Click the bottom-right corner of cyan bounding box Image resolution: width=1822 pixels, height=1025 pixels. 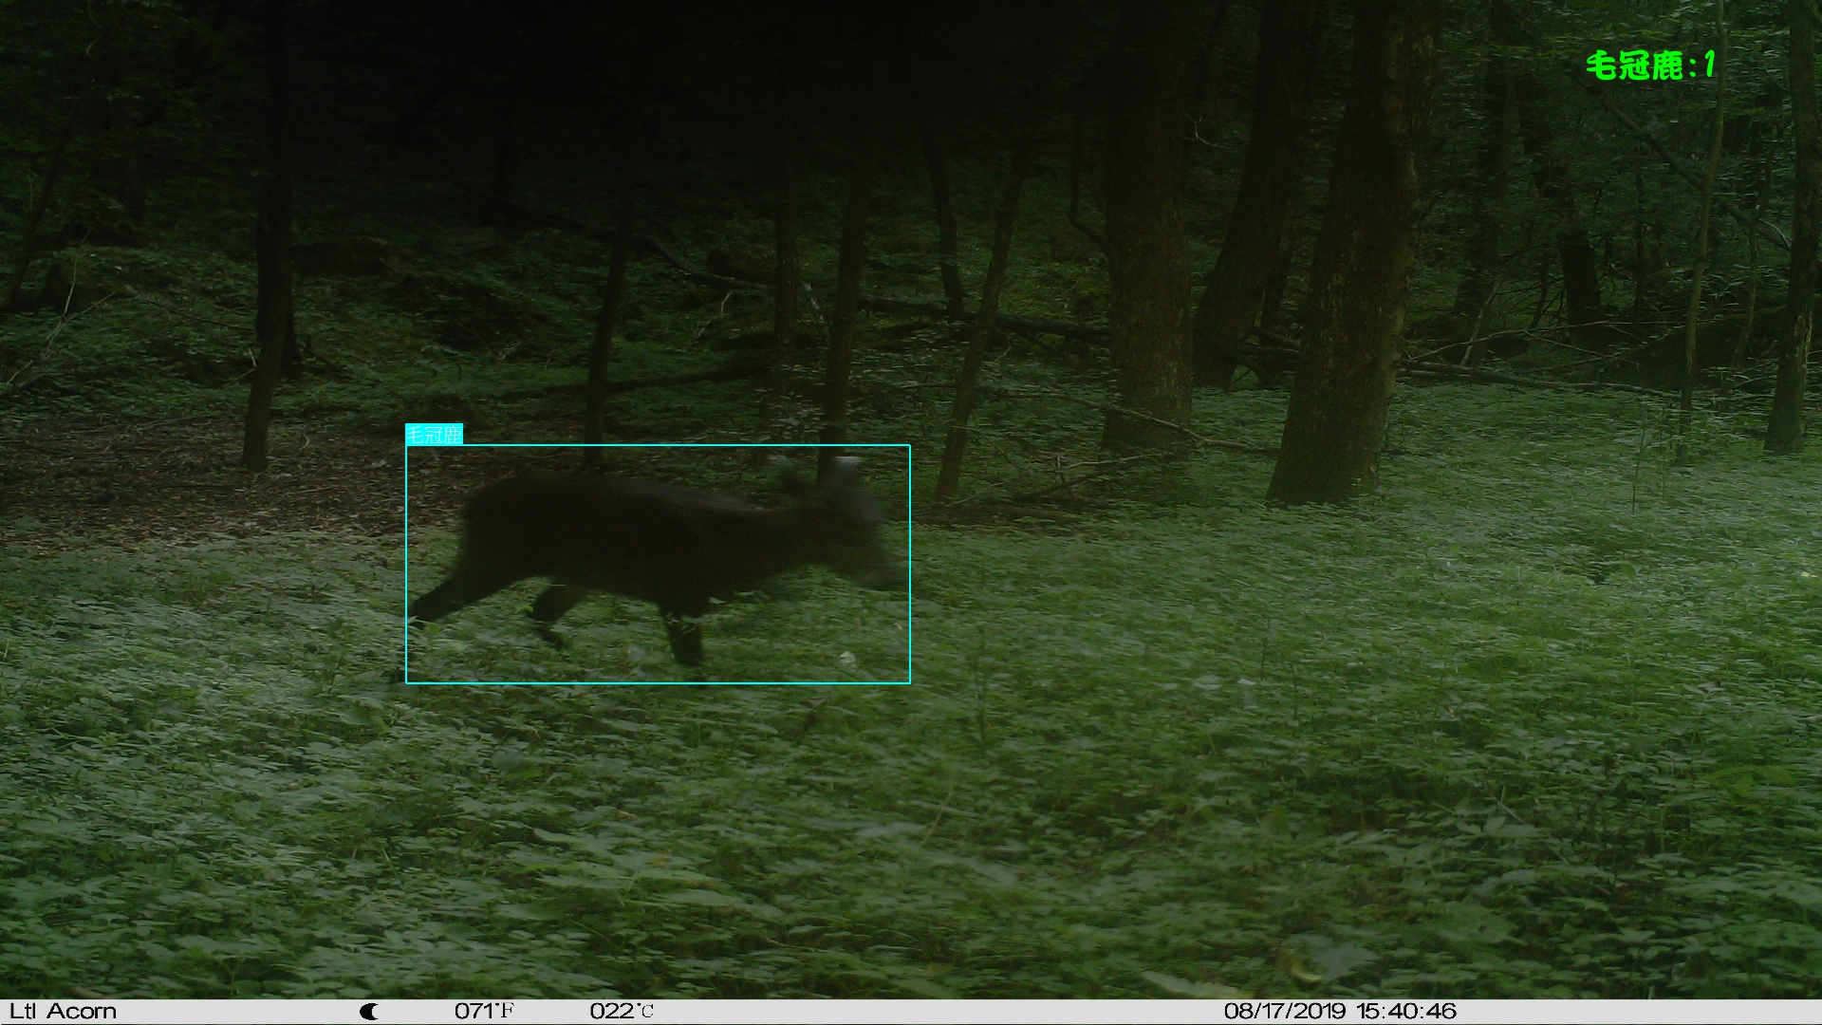[x=909, y=682]
